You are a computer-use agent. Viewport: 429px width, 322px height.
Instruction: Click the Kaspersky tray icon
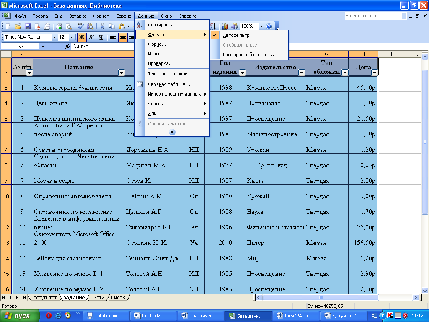pyautogui.click(x=390, y=316)
